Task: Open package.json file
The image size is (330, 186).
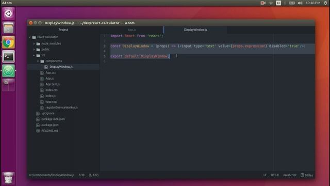Action: 50,125
